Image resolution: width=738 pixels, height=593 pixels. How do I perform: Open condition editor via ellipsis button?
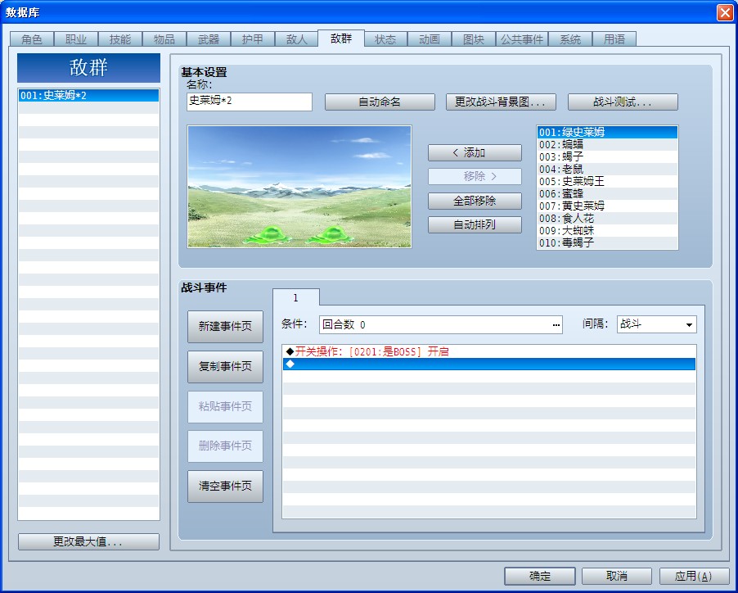pyautogui.click(x=556, y=324)
